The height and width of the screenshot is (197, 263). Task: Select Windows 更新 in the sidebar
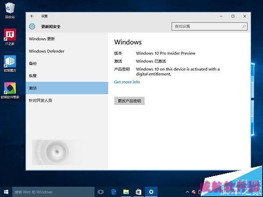tap(67, 39)
